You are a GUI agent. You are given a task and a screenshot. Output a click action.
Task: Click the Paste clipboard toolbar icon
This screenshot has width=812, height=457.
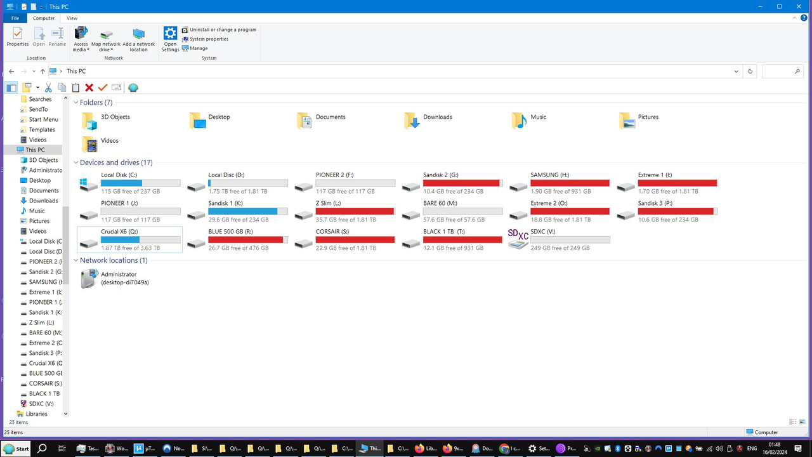click(x=75, y=88)
